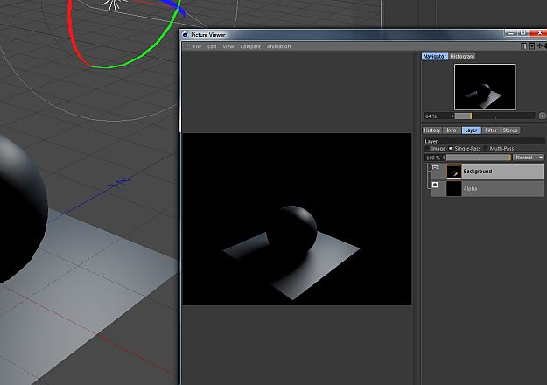The image size is (547, 385).
Task: Click the Navigator preview thumbnail
Action: click(x=485, y=87)
